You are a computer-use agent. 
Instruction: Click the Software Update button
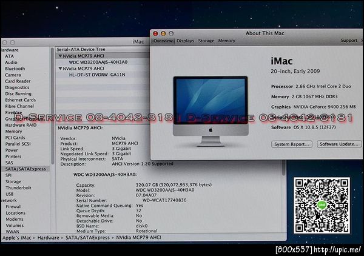click(339, 144)
